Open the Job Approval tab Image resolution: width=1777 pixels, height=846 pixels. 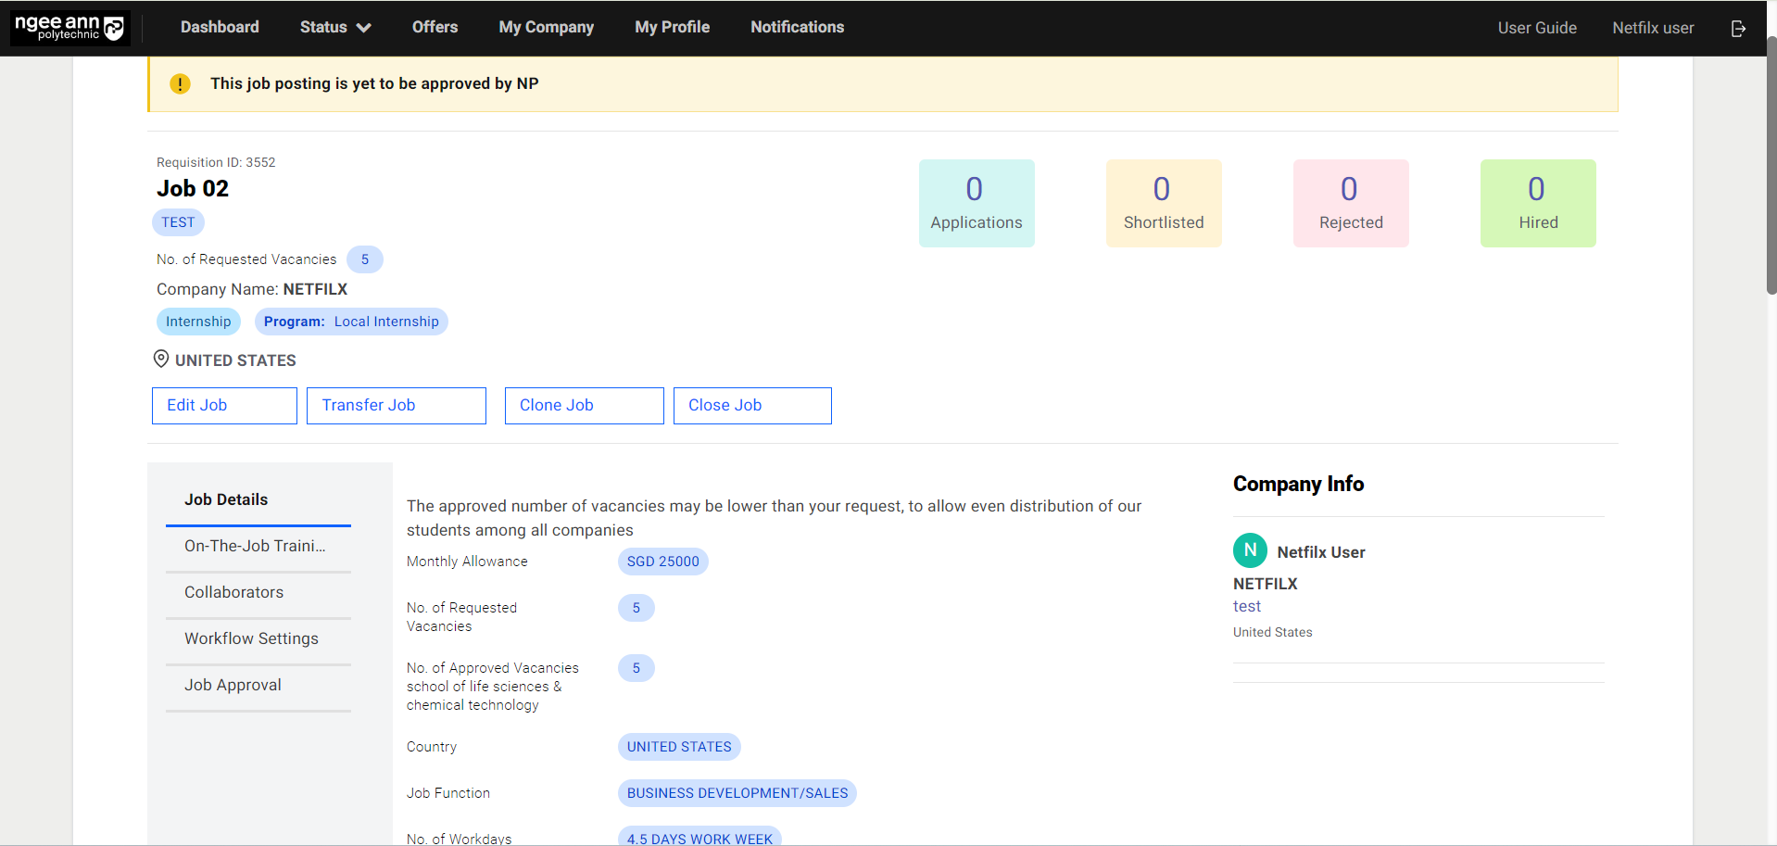point(233,685)
